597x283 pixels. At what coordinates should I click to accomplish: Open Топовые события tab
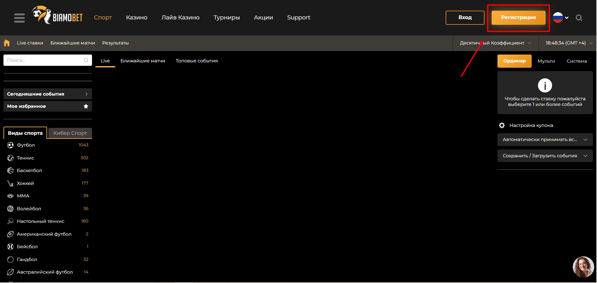[197, 61]
